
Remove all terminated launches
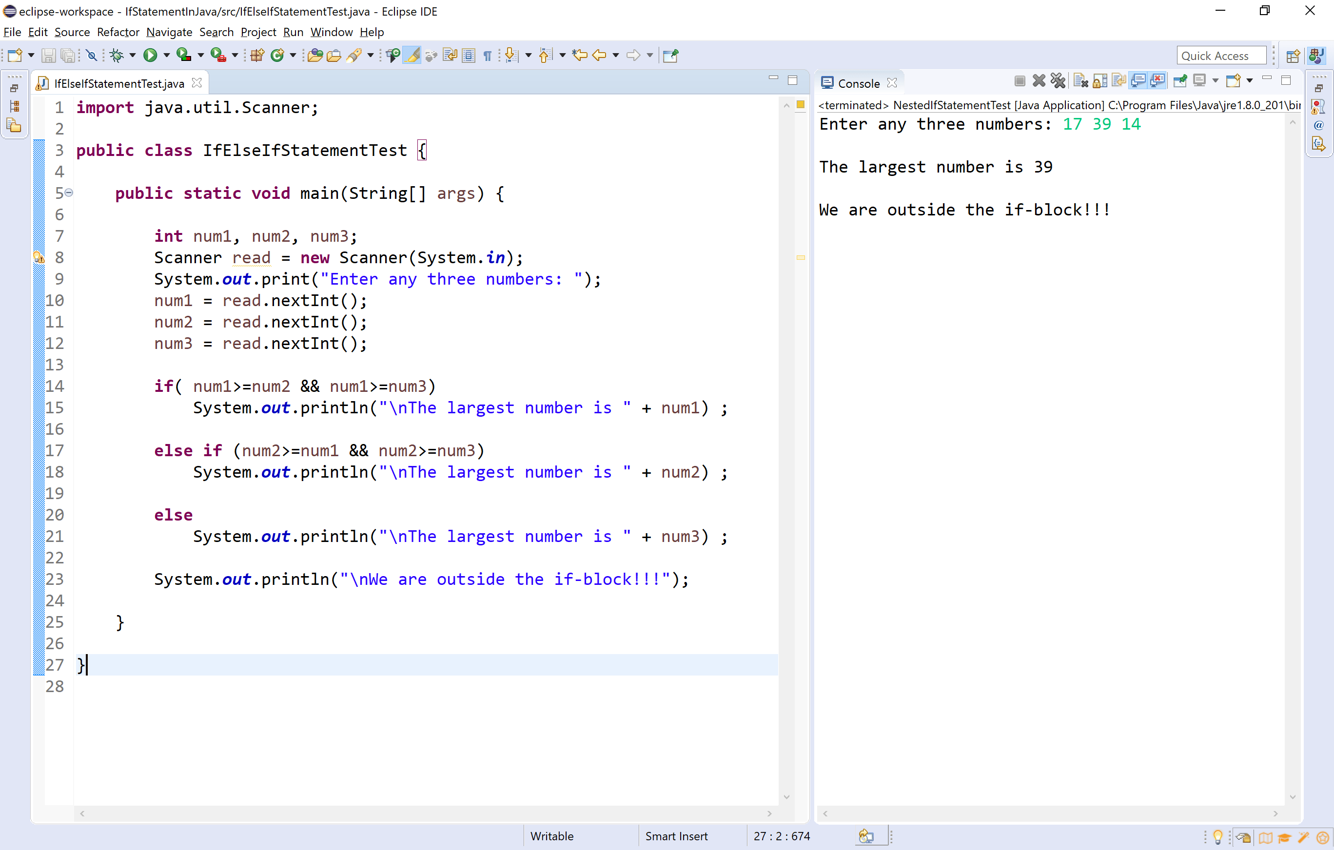tap(1058, 80)
